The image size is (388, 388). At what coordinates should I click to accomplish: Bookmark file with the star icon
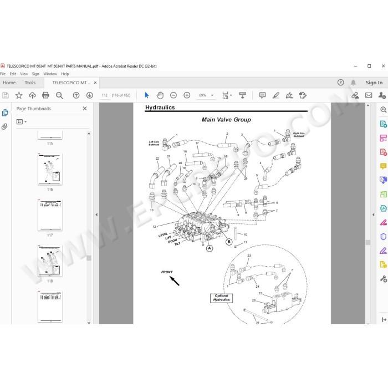click(19, 95)
